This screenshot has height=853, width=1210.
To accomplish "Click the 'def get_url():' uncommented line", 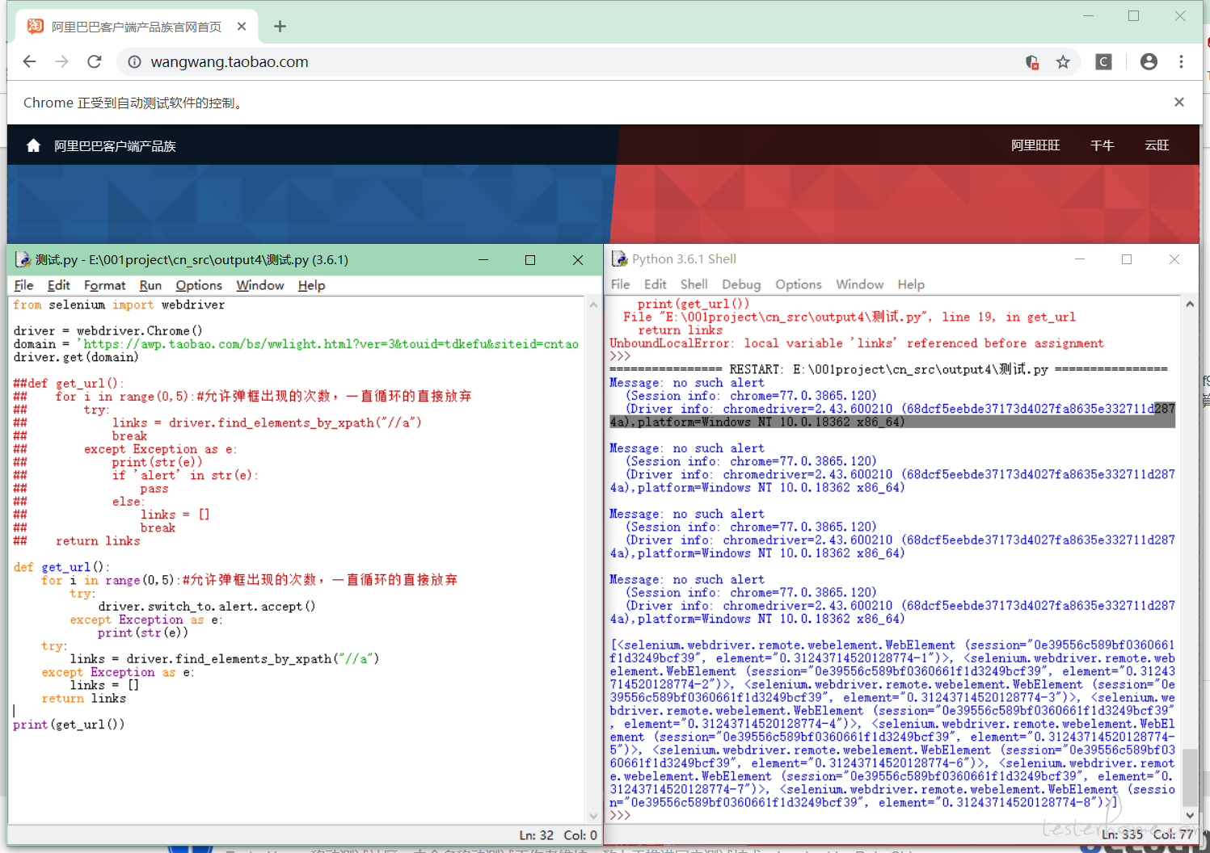I will (x=61, y=567).
